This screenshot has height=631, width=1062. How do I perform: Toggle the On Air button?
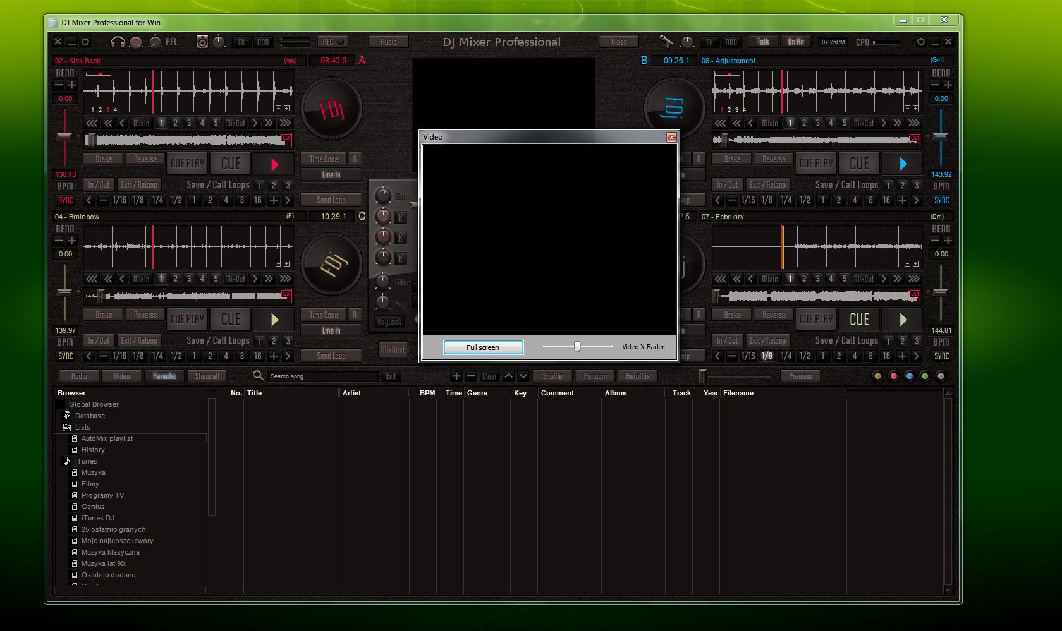(796, 42)
